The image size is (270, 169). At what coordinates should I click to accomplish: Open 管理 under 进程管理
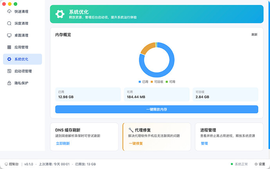tap(204, 143)
